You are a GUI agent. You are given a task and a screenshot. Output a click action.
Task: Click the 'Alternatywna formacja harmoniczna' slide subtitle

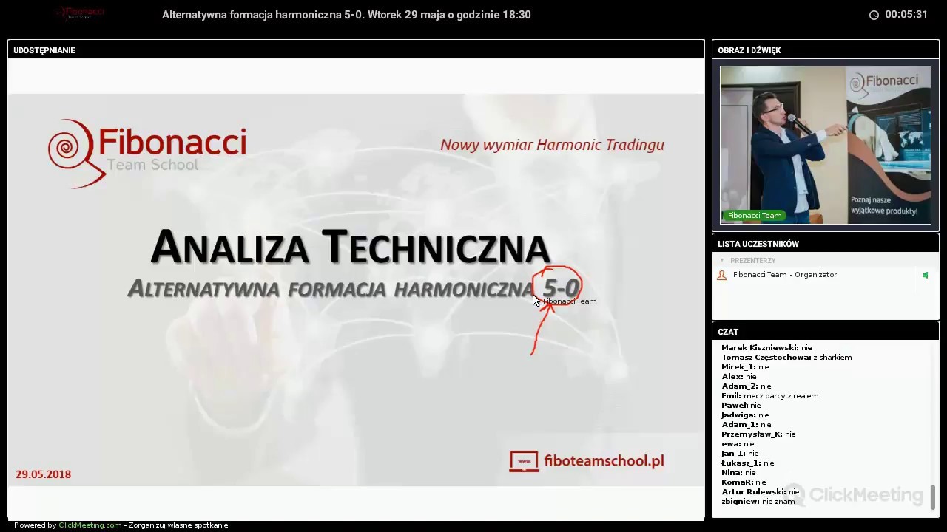click(330, 289)
